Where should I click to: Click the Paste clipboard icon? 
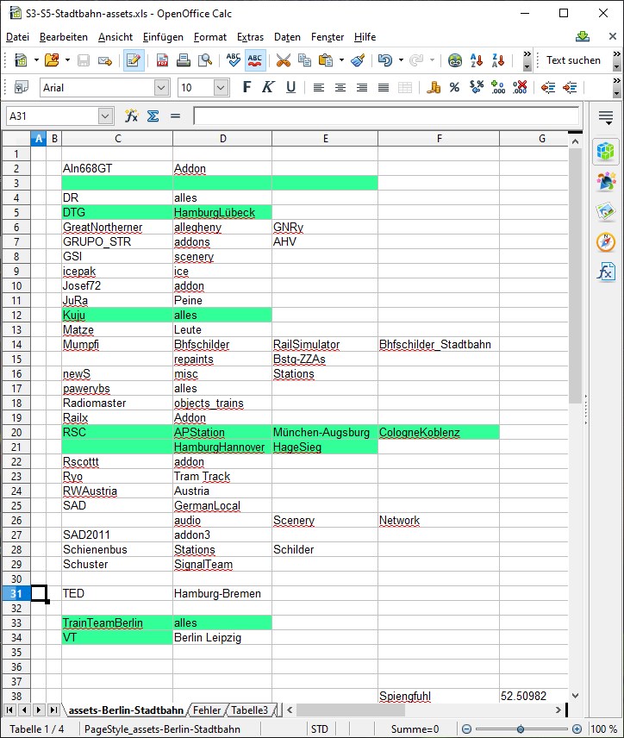(326, 60)
